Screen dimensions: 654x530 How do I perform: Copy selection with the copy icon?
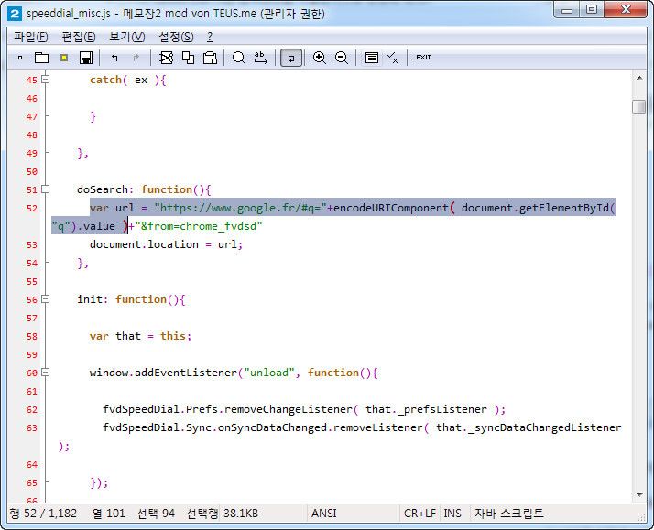click(x=188, y=58)
